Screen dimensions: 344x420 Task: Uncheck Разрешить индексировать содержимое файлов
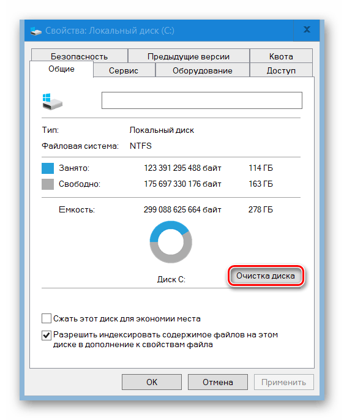pos(47,335)
